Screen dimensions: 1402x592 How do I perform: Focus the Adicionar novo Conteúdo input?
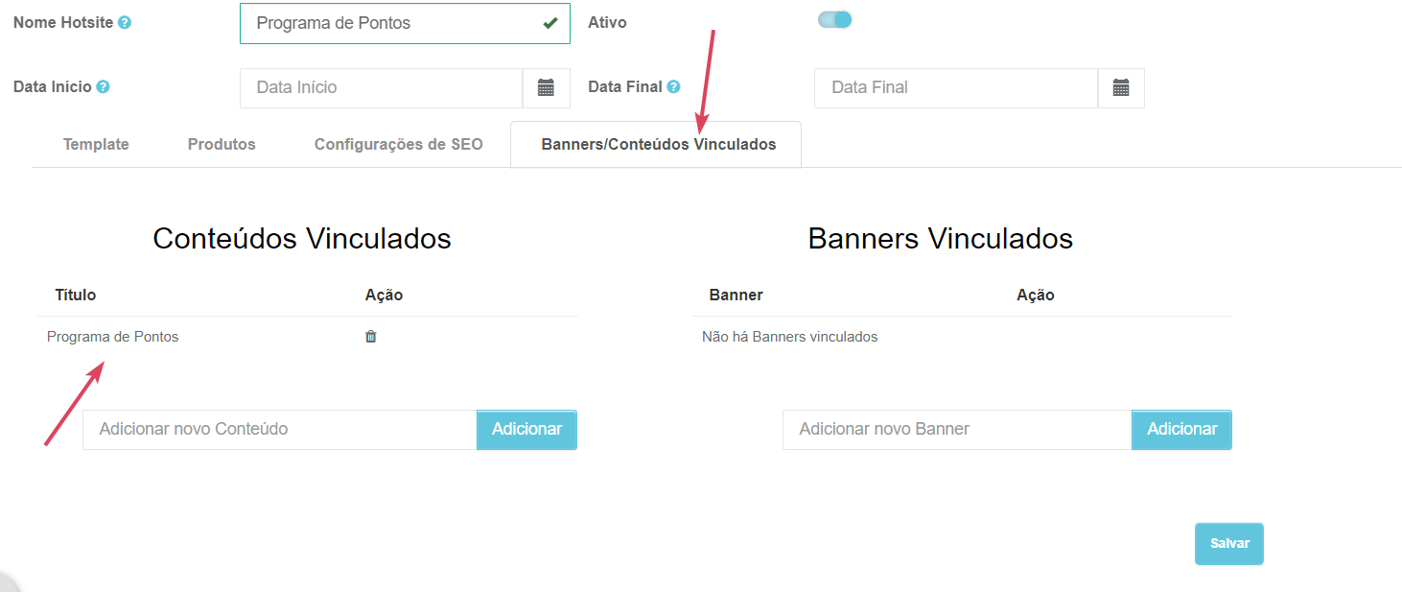click(279, 429)
